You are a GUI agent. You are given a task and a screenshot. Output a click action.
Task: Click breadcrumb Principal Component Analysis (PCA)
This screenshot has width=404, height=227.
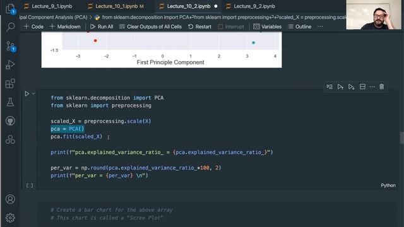tap(54, 17)
